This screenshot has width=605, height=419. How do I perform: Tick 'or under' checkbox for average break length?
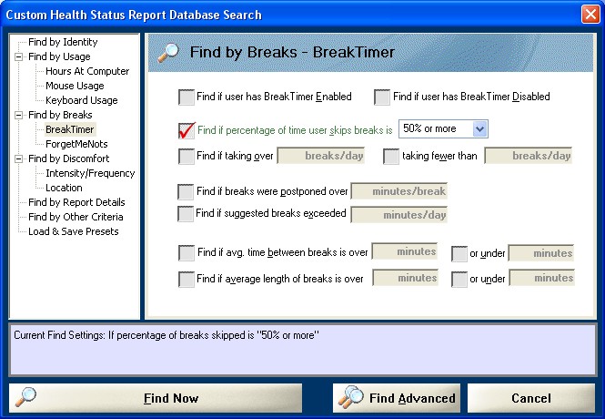pyautogui.click(x=459, y=280)
